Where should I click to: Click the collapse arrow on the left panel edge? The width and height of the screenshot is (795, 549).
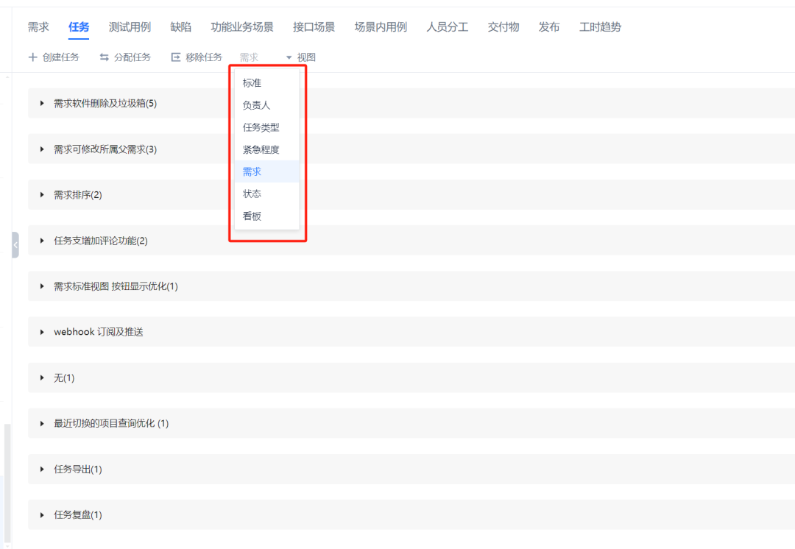click(x=14, y=243)
